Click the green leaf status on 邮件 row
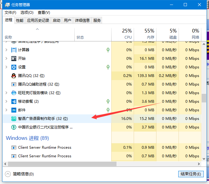The image size is (209, 184). tap(108, 110)
